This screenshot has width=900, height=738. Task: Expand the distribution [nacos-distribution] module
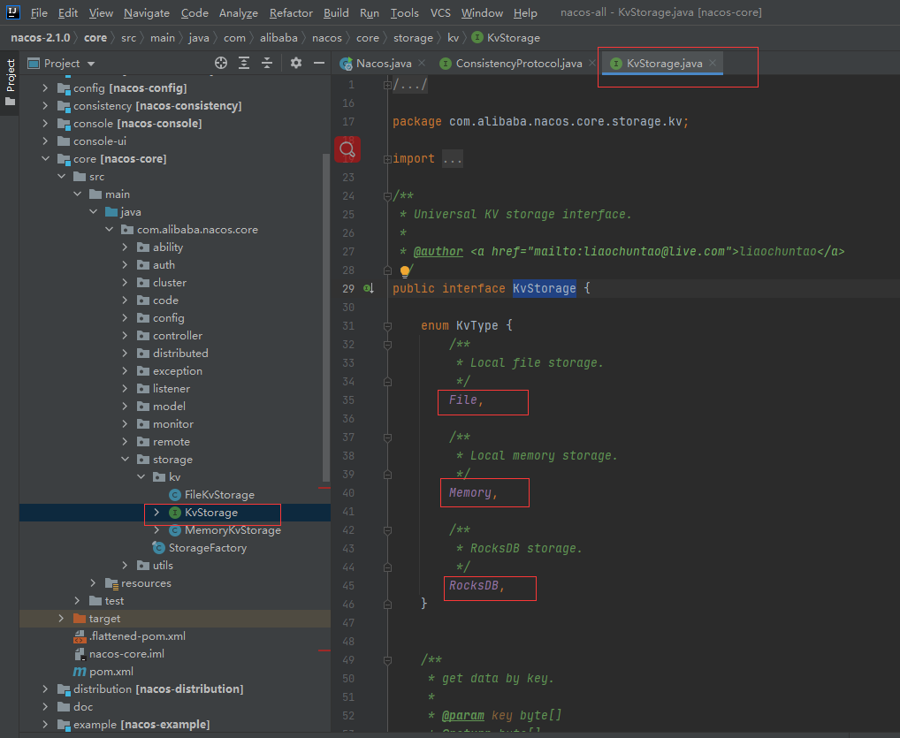pyautogui.click(x=45, y=689)
